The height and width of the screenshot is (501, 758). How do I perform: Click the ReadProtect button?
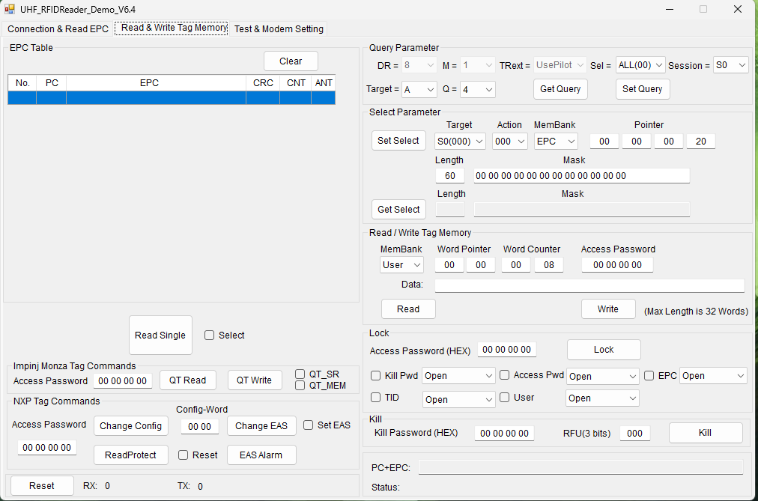(x=130, y=455)
